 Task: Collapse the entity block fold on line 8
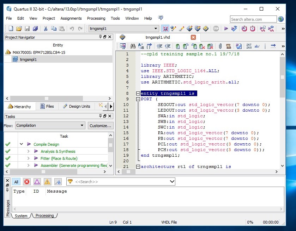(138, 93)
